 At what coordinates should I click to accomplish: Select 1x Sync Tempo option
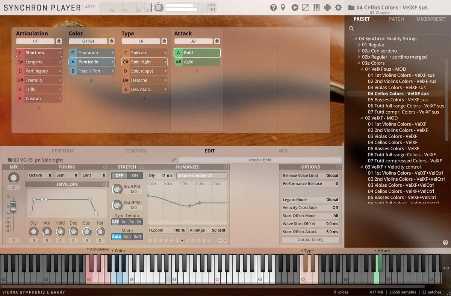tap(123, 222)
